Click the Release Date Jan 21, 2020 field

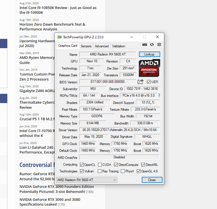[x=90, y=75]
